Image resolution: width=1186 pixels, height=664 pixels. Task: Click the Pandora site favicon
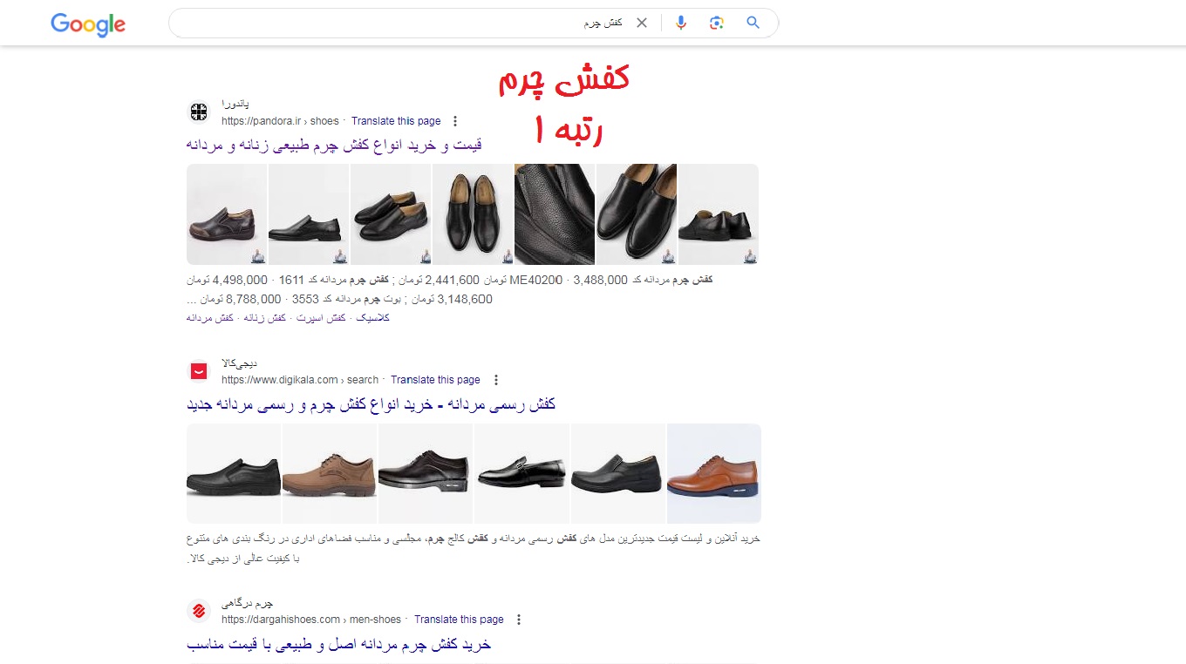199,112
